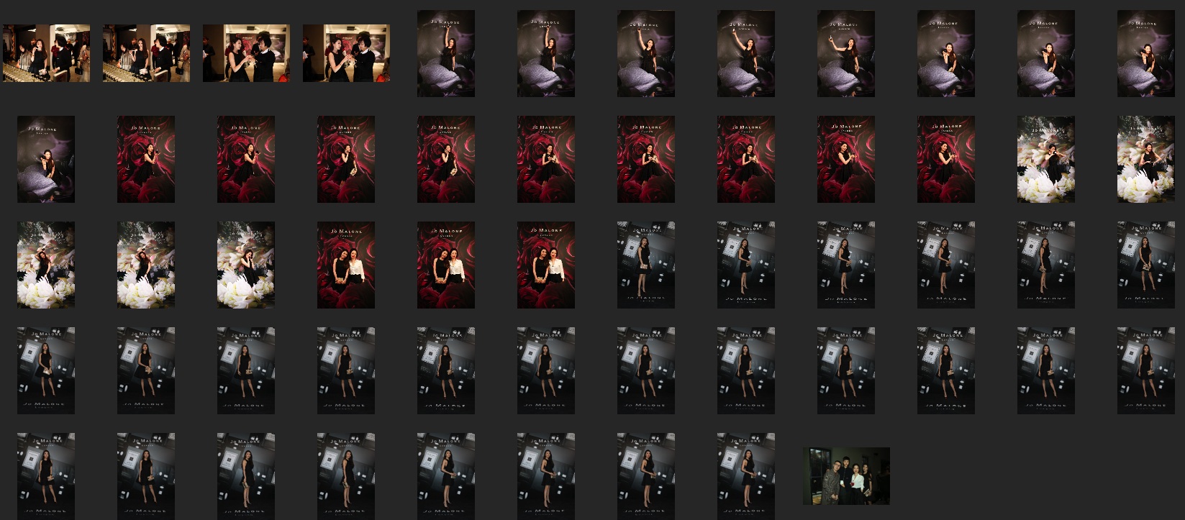
Task: Select the third white flower photo in row three
Action: pyautogui.click(x=246, y=265)
